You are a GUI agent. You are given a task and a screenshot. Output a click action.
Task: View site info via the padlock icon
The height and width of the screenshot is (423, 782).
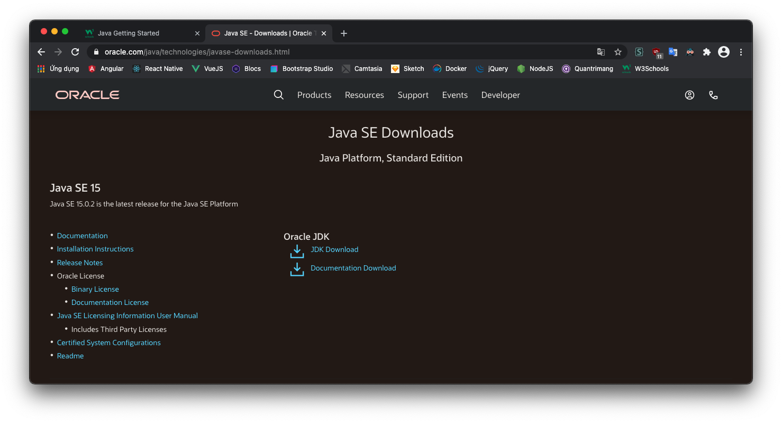(96, 52)
